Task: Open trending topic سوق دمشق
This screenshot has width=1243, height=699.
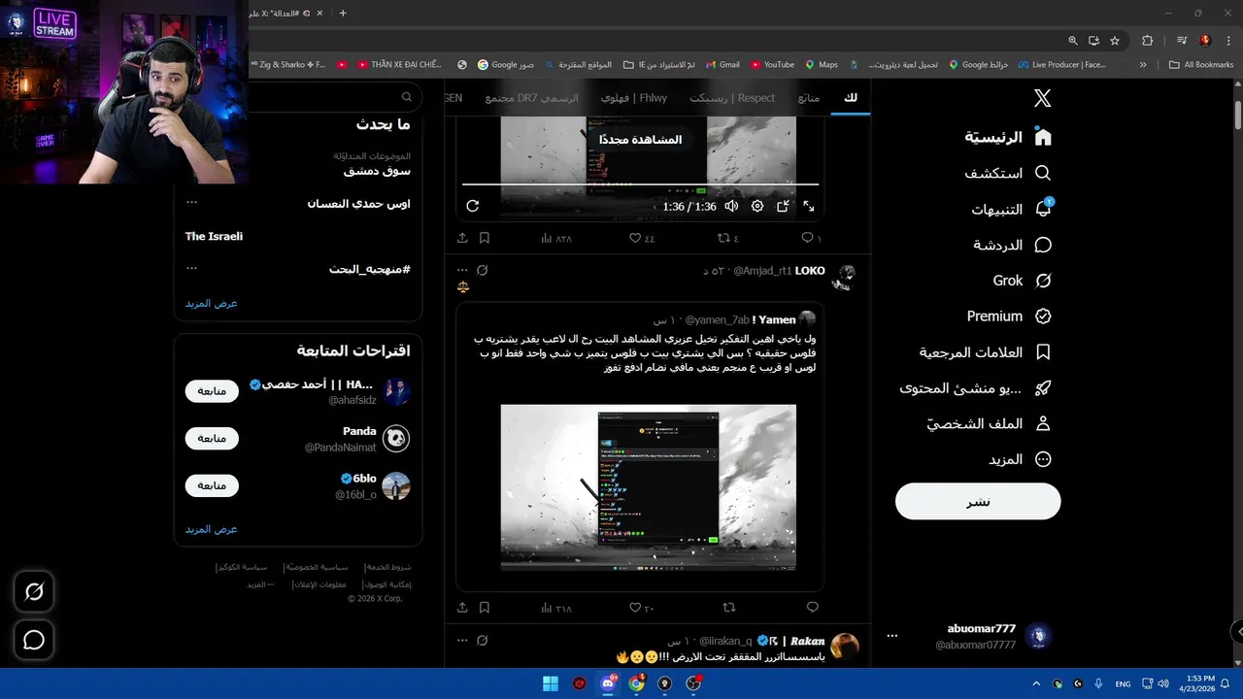Action: click(x=377, y=171)
